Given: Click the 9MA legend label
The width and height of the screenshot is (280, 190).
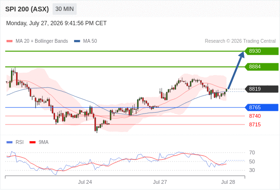Looking at the screenshot, I should click(x=44, y=142).
